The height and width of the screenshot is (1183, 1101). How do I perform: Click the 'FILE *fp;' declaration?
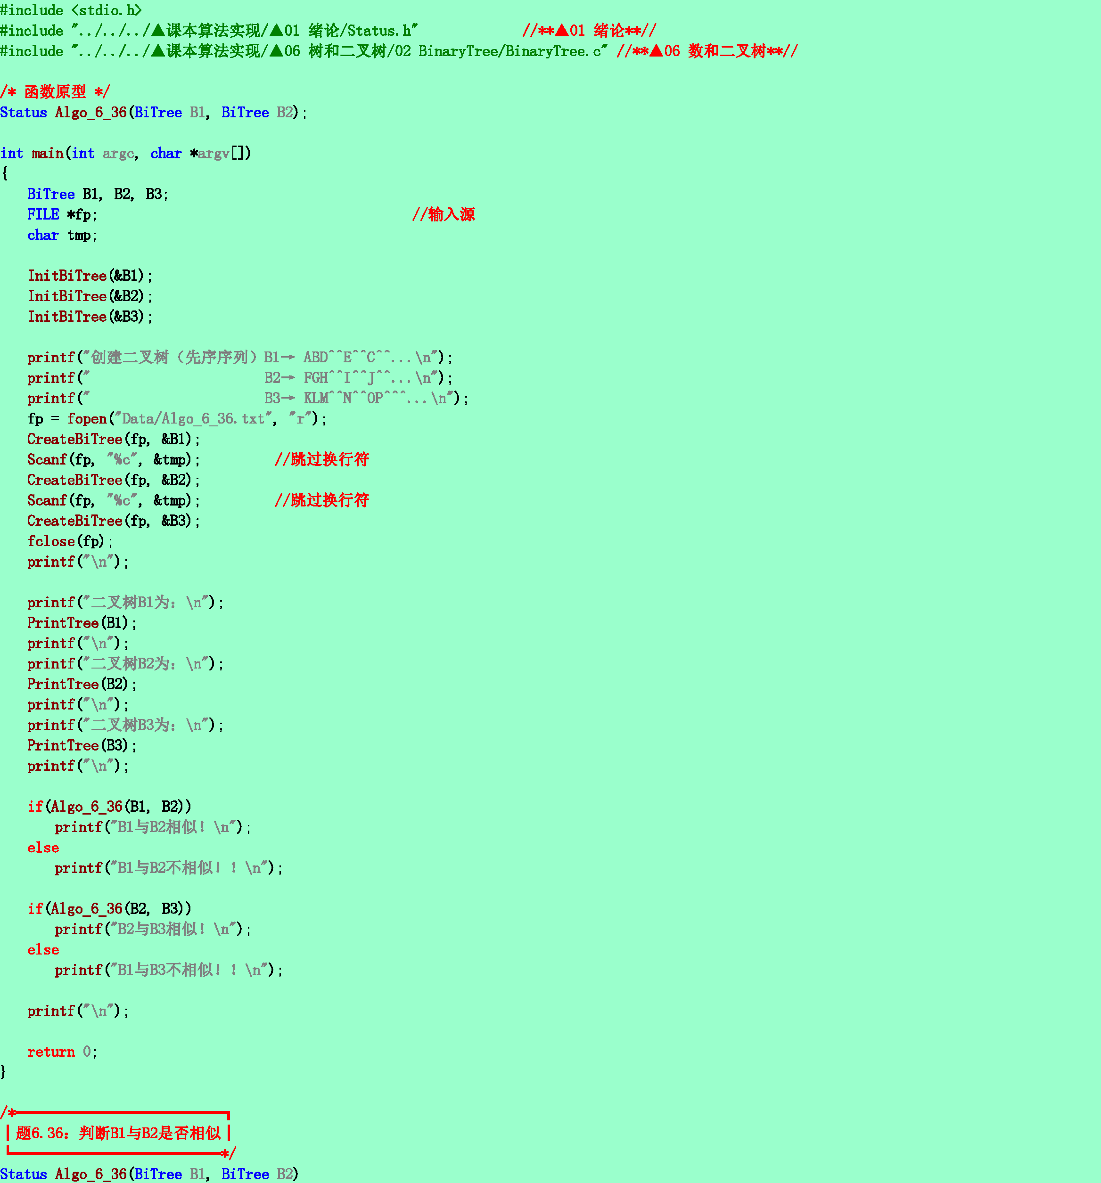pos(62,215)
